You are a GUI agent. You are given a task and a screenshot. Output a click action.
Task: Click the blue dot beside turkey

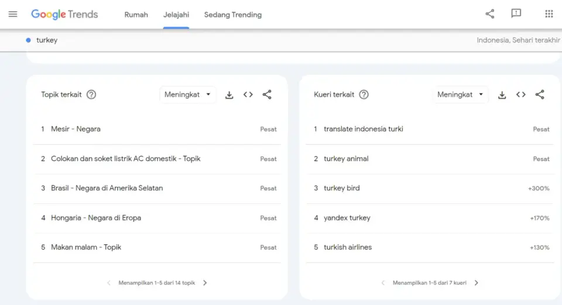[x=28, y=40]
